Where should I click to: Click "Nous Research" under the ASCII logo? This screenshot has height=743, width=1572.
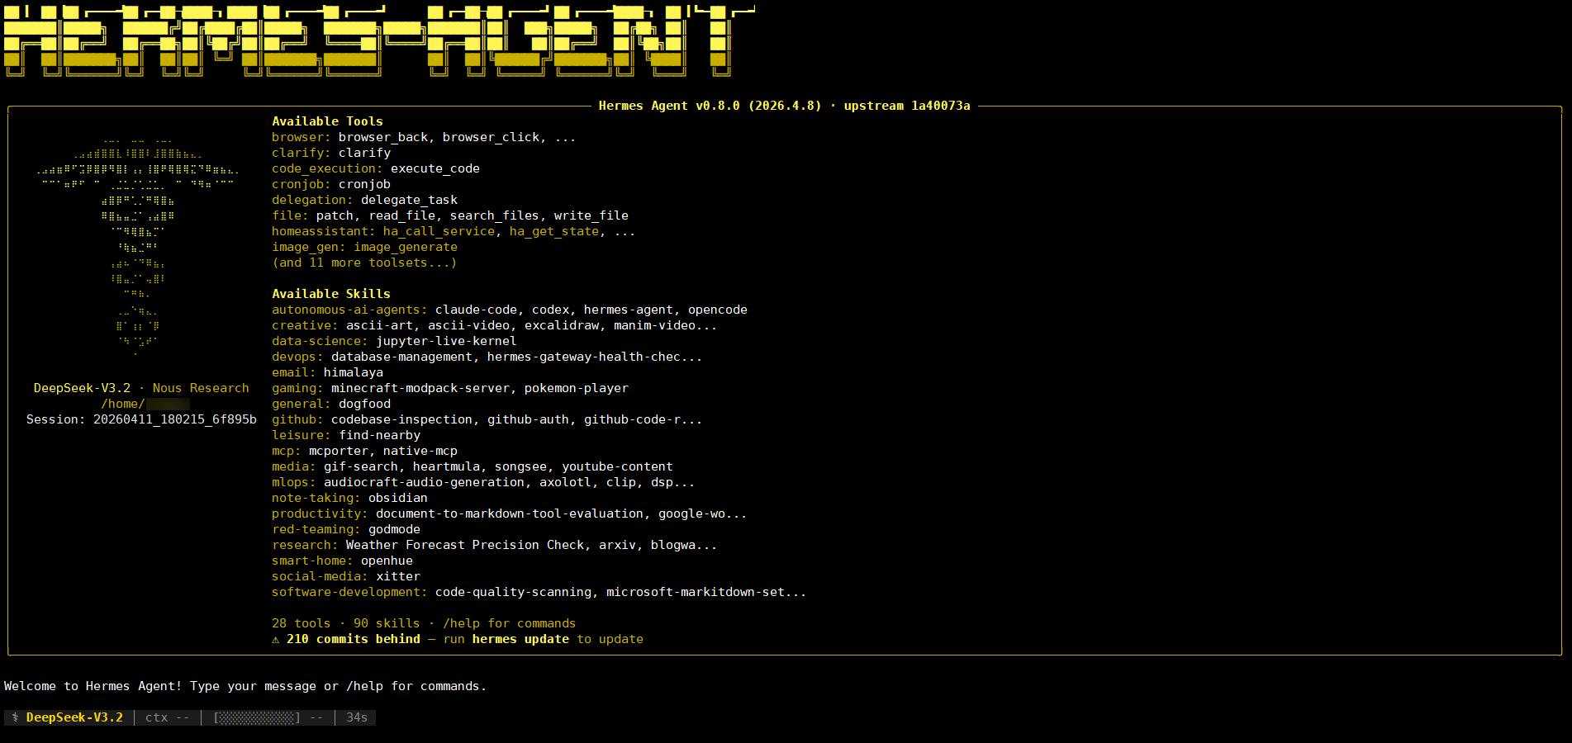201,388
